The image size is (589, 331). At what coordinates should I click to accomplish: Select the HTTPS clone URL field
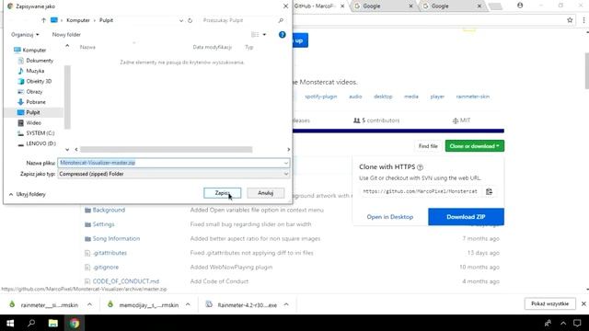(421, 191)
